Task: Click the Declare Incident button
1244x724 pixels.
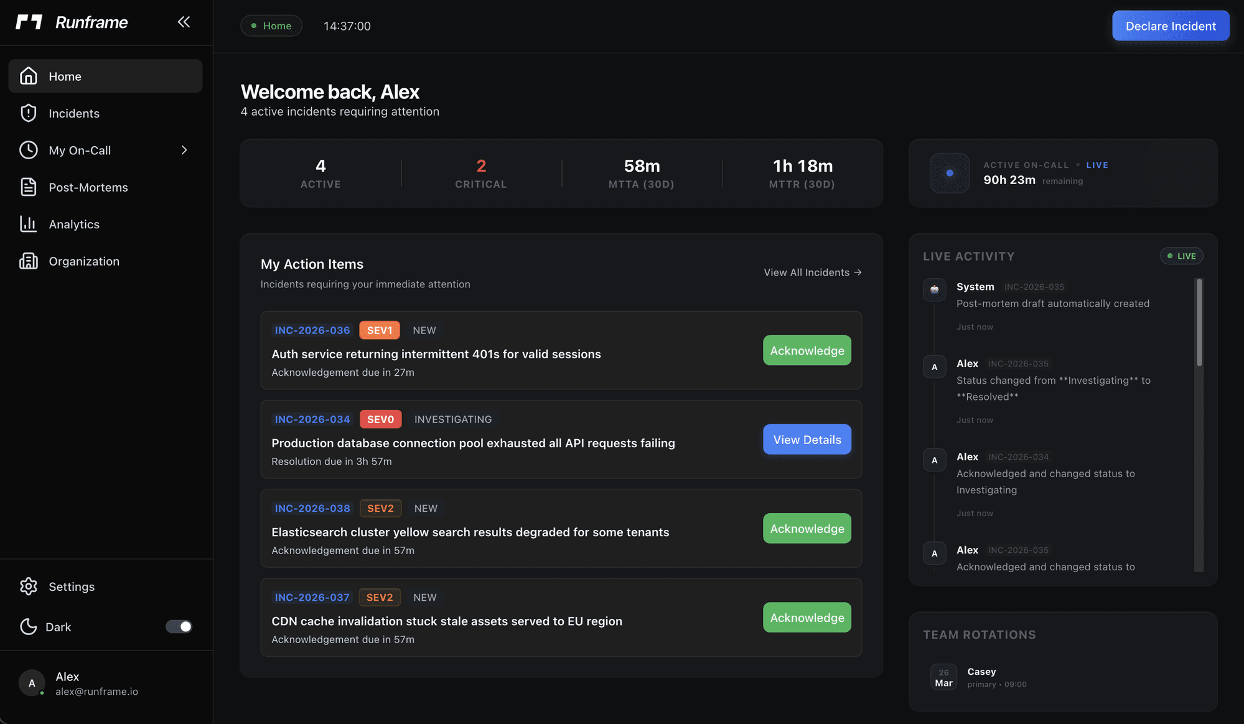Action: pyautogui.click(x=1170, y=26)
